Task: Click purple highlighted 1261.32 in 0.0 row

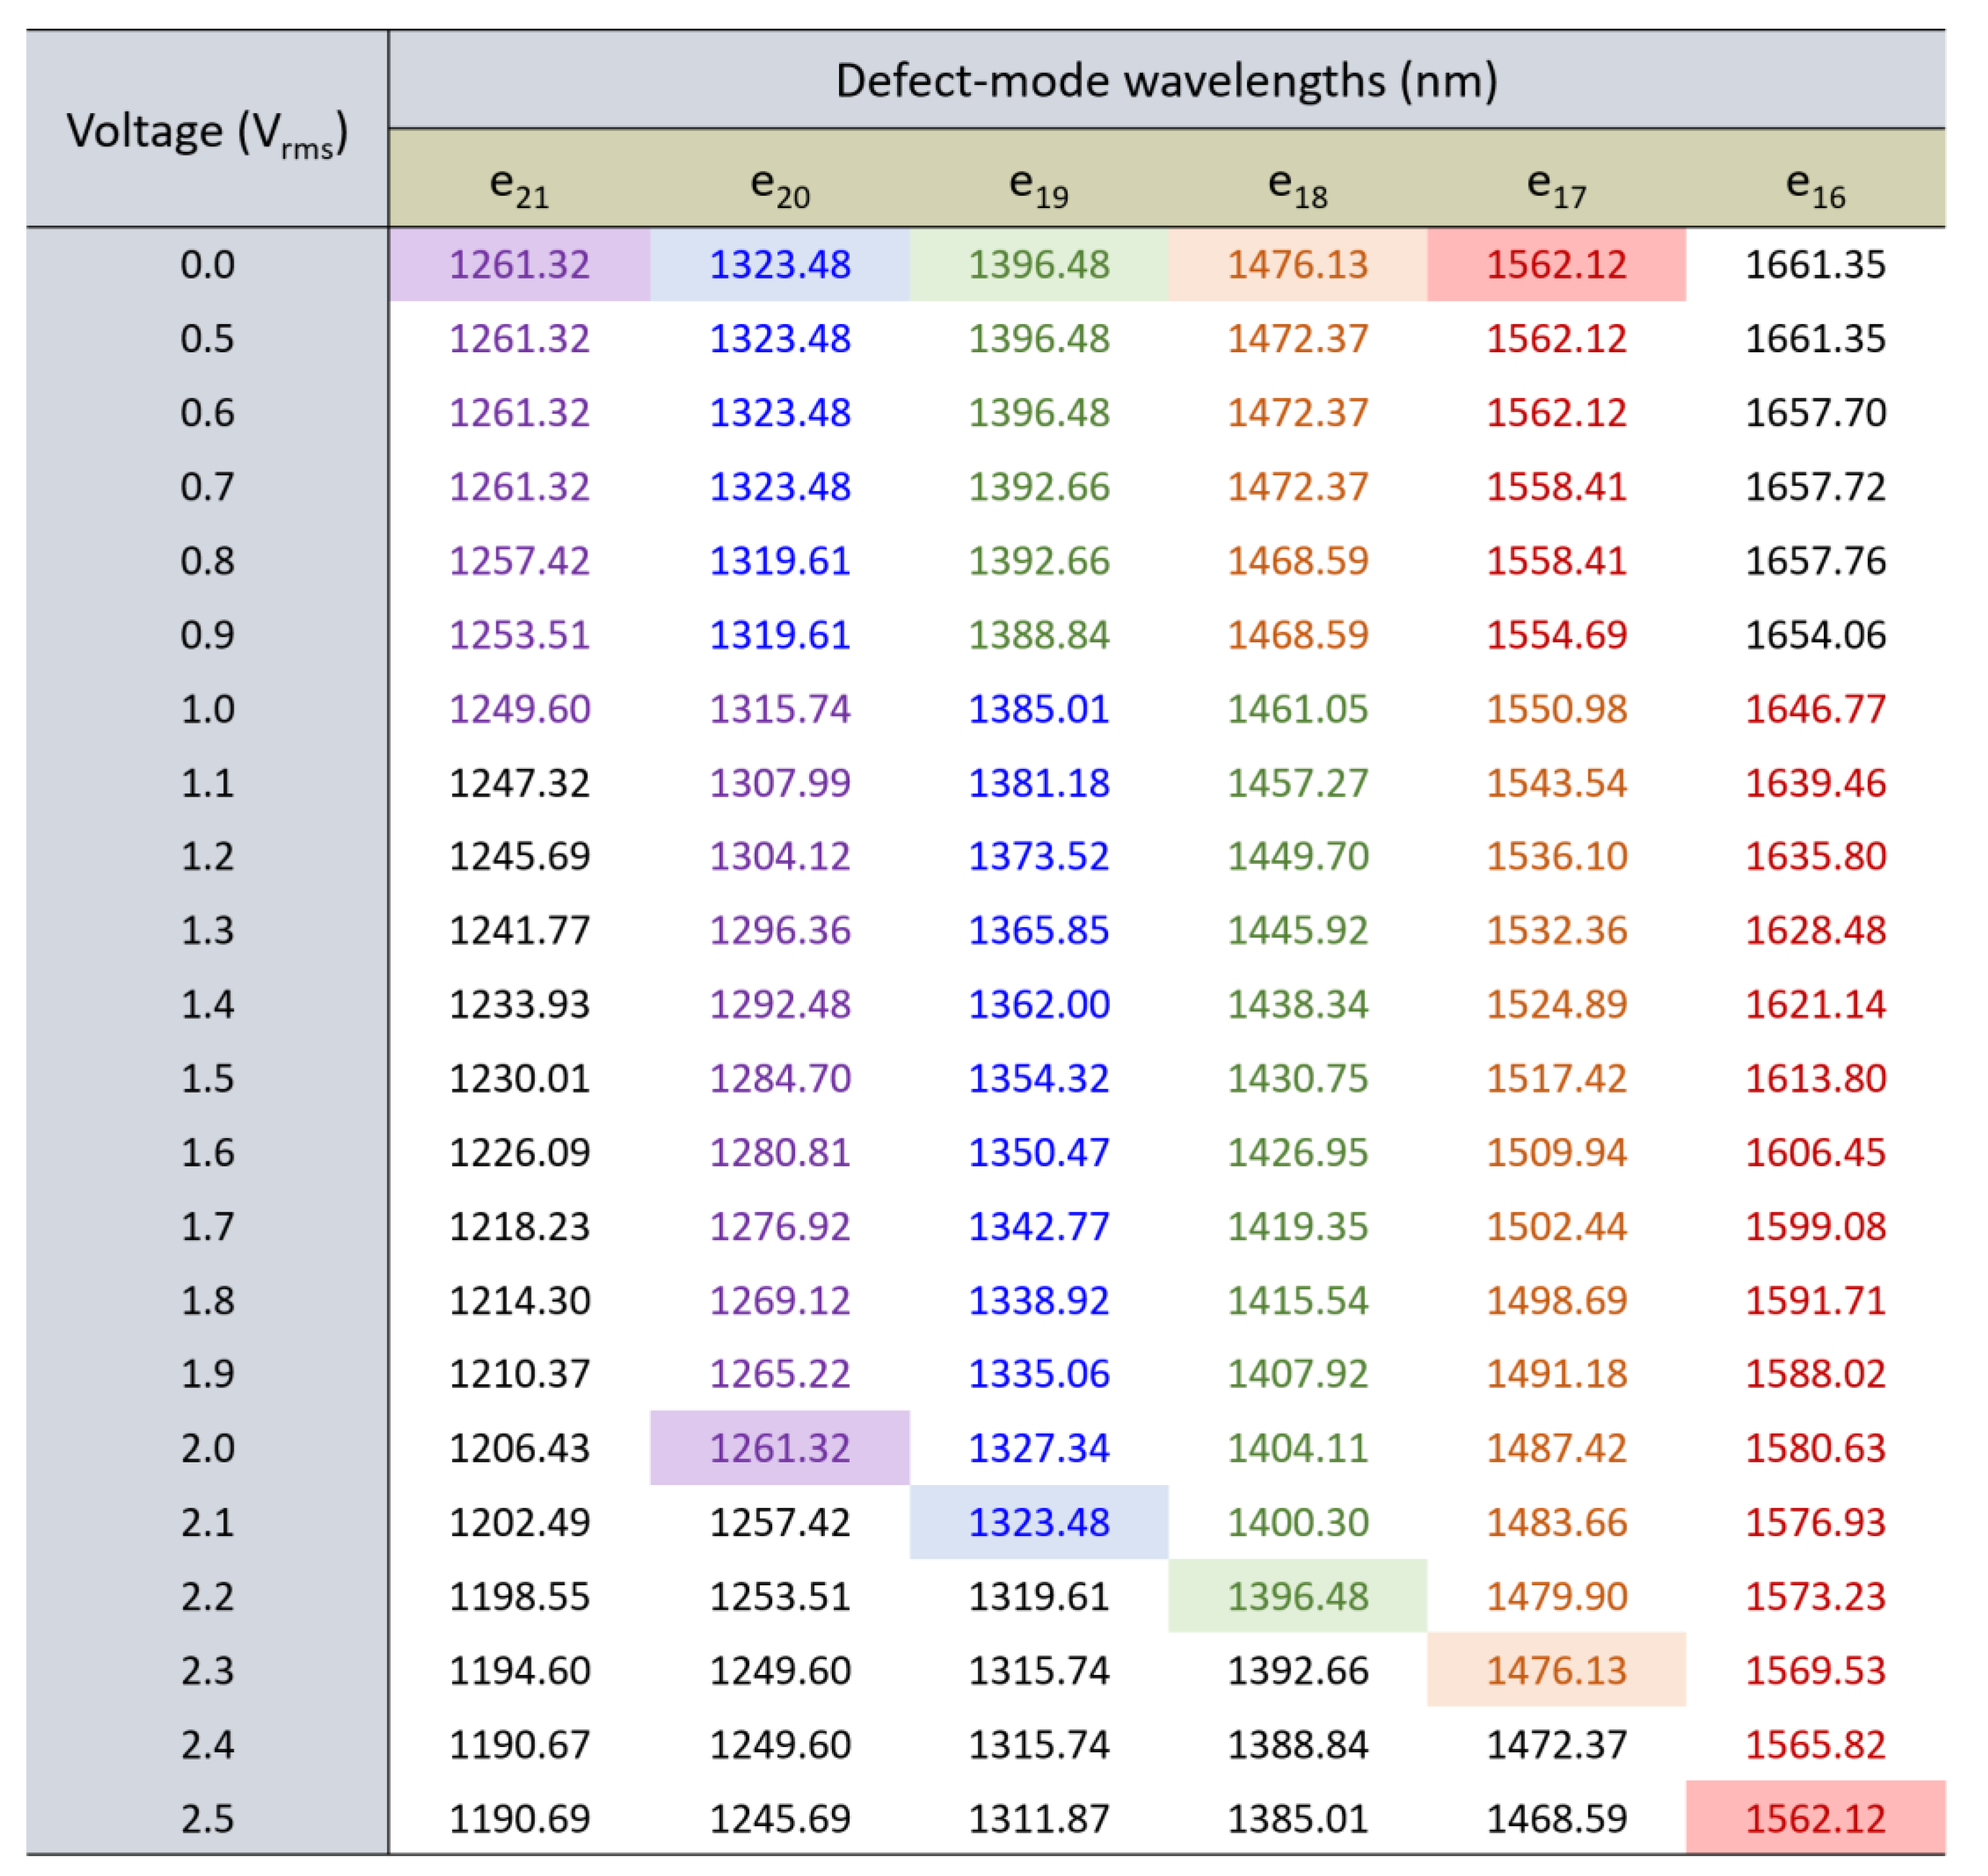Action: [x=519, y=265]
